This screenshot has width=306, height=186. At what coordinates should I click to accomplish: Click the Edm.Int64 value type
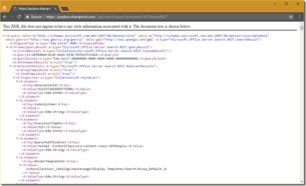[54, 93]
